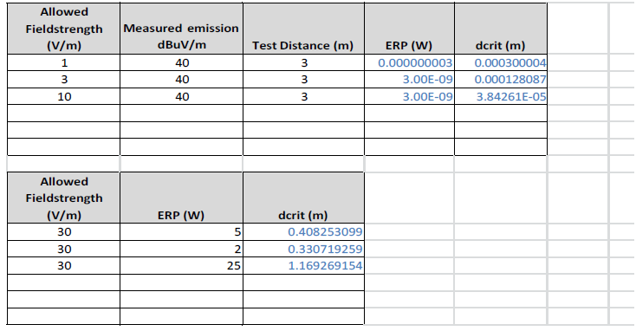This screenshot has height=331, width=636.
Task: Select the ERP cell showing 0.000000003
Action: click(x=409, y=63)
